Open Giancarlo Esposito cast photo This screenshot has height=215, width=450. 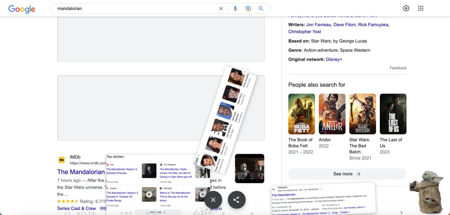coord(225,110)
